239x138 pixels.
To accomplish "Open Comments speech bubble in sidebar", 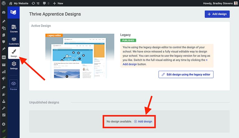I will coord(4,42).
